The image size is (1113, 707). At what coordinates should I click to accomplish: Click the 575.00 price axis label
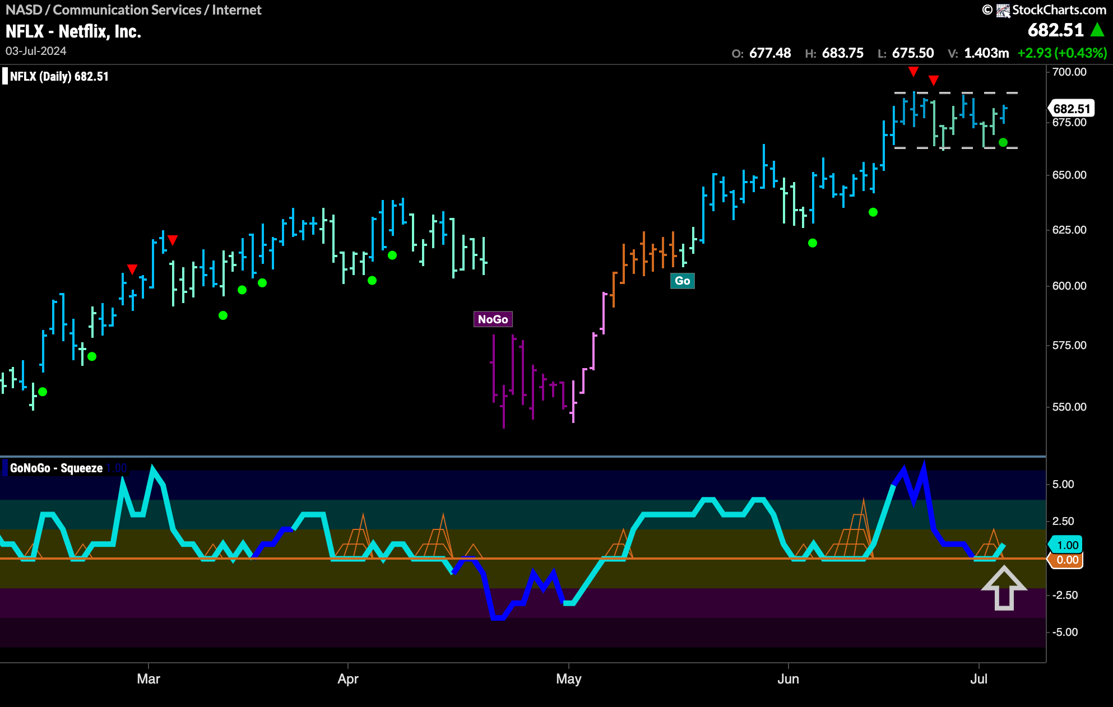tap(1069, 345)
